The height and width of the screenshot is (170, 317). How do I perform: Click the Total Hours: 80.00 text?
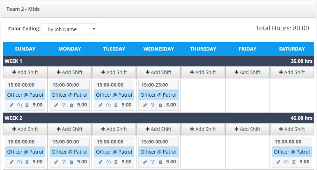coord(282,28)
